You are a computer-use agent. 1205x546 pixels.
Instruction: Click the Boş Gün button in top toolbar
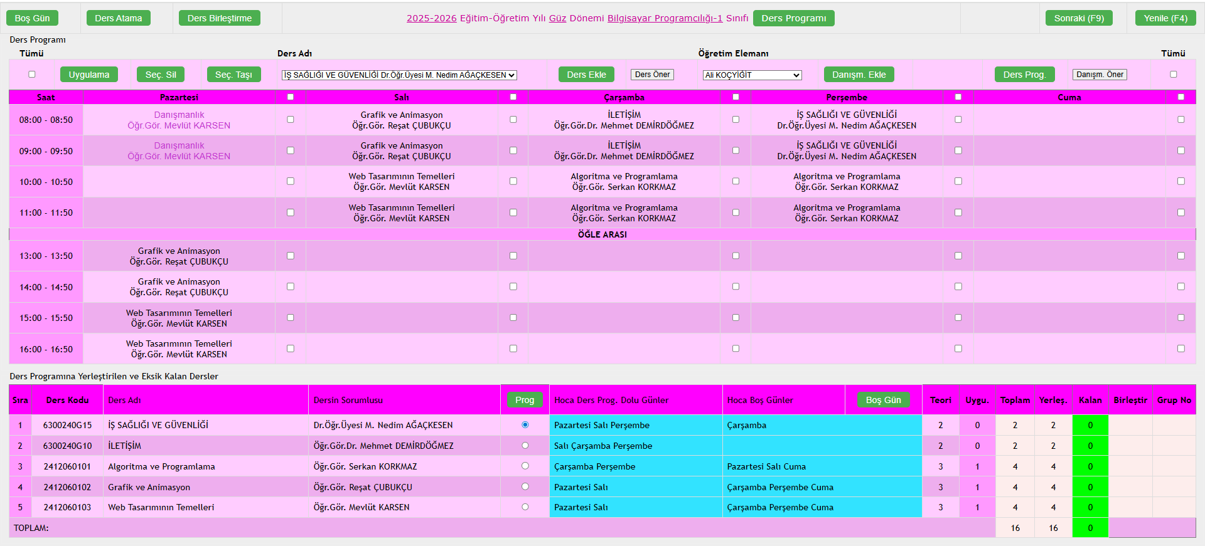click(x=32, y=18)
